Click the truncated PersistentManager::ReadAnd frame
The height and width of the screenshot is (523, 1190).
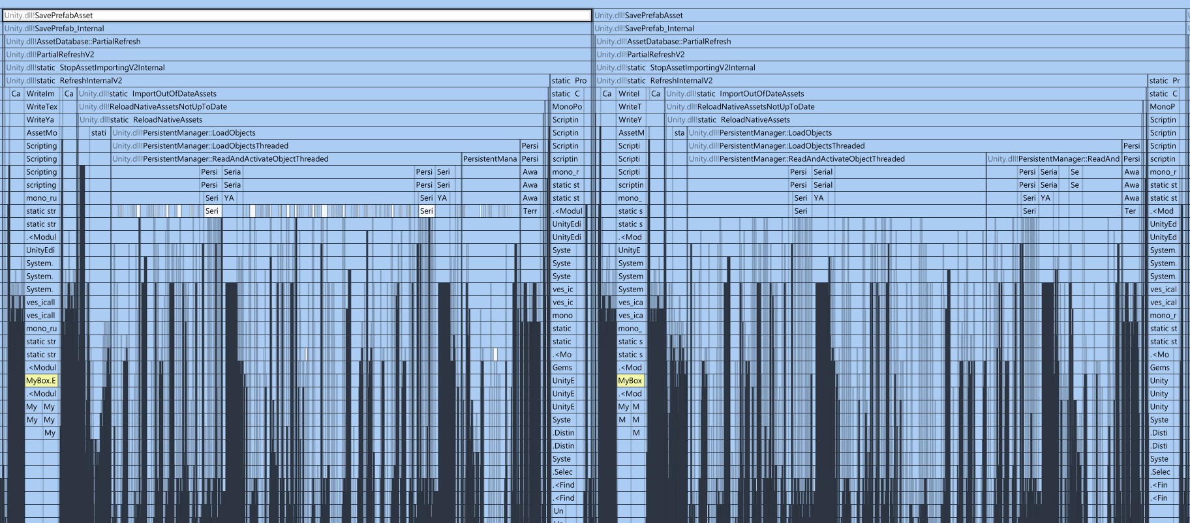[x=1053, y=159]
